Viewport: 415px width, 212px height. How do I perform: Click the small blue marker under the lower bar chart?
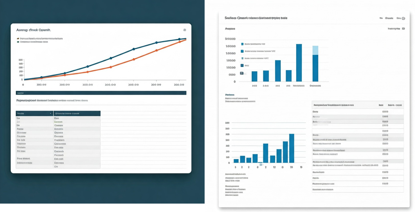click(261, 165)
